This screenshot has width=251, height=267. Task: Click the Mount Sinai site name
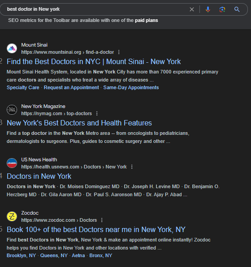coord(34,45)
